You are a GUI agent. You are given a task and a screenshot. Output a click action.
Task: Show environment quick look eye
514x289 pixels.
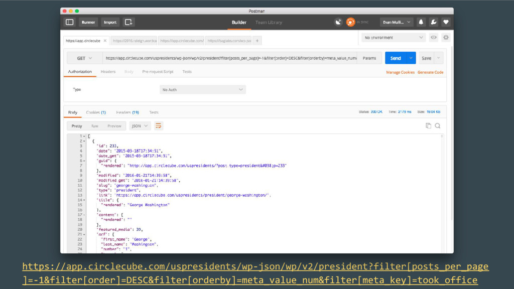click(434, 37)
